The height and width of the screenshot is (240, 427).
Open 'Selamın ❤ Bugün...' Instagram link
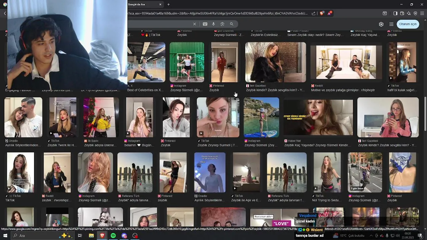tap(139, 145)
